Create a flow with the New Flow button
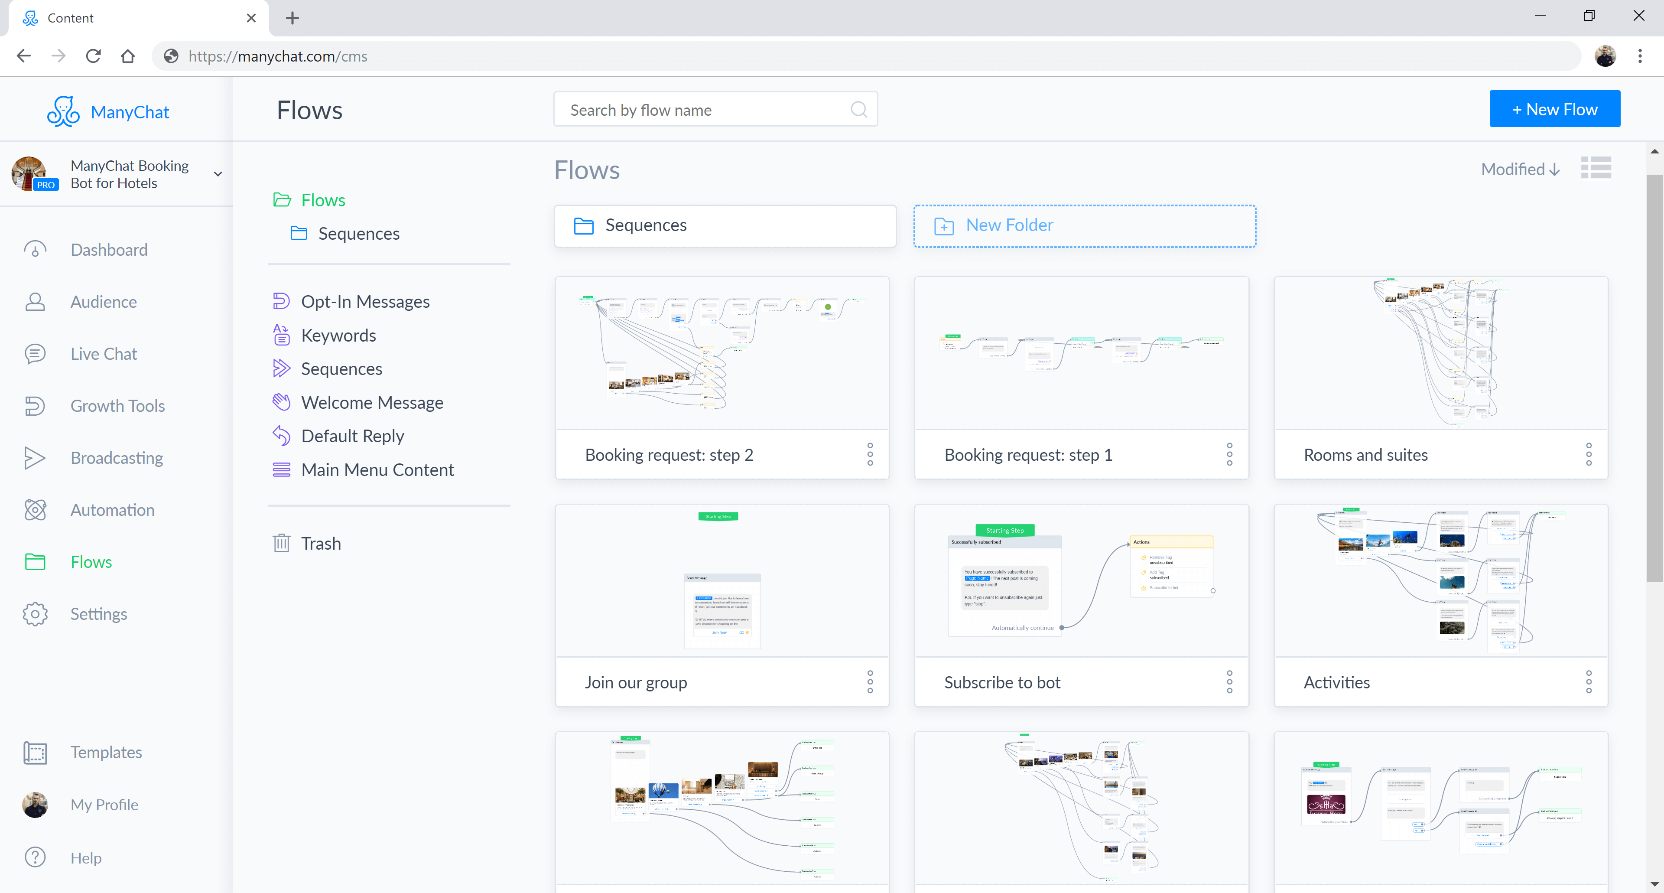 coord(1554,109)
